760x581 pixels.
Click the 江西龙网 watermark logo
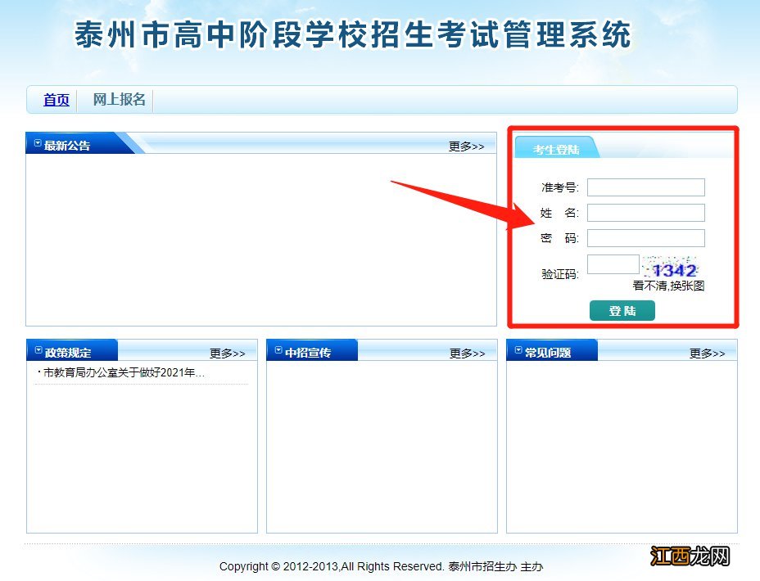[x=690, y=557]
